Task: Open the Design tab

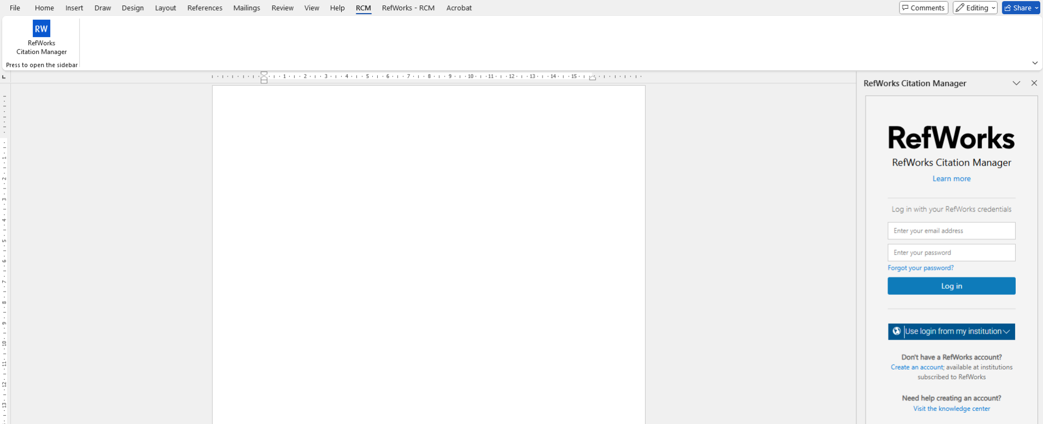Action: (x=133, y=8)
